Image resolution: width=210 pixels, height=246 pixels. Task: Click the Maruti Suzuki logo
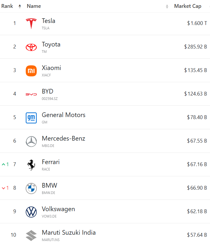tap(31, 235)
